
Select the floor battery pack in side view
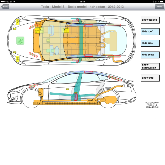tap(69, 103)
